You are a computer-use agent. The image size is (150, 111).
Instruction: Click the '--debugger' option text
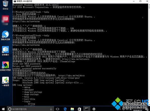[x=28, y=90]
